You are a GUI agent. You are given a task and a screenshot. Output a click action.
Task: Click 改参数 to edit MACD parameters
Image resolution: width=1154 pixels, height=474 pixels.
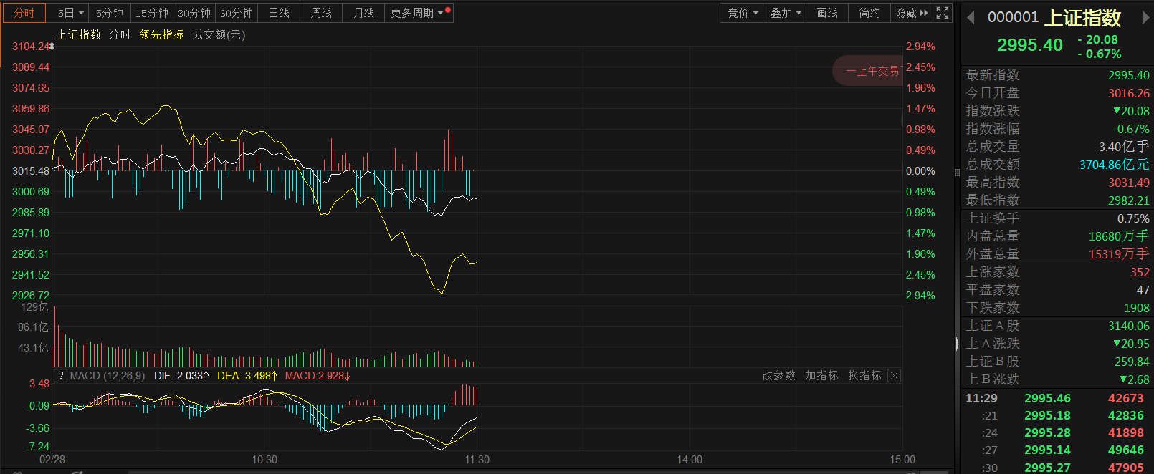coord(778,376)
